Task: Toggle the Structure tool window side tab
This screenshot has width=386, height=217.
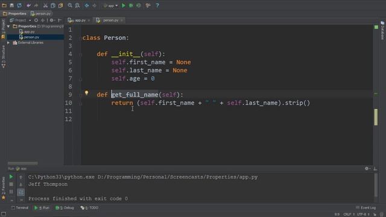Action: pyautogui.click(x=3, y=57)
